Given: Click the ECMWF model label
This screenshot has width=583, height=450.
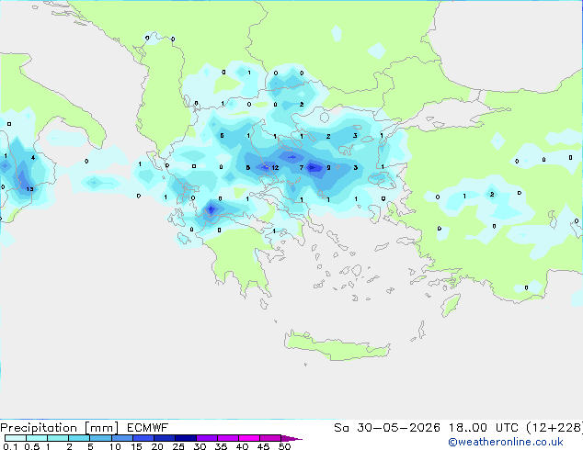Looking at the screenshot, I should [x=147, y=428].
